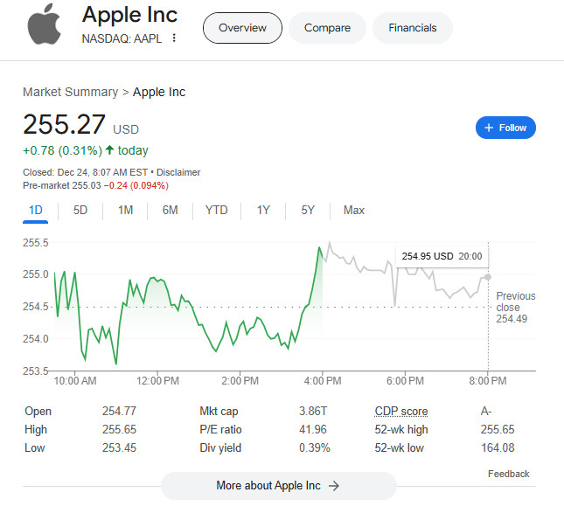Screen dimensions: 564x513
Task: Click the Apple logo icon
Action: pos(45,23)
